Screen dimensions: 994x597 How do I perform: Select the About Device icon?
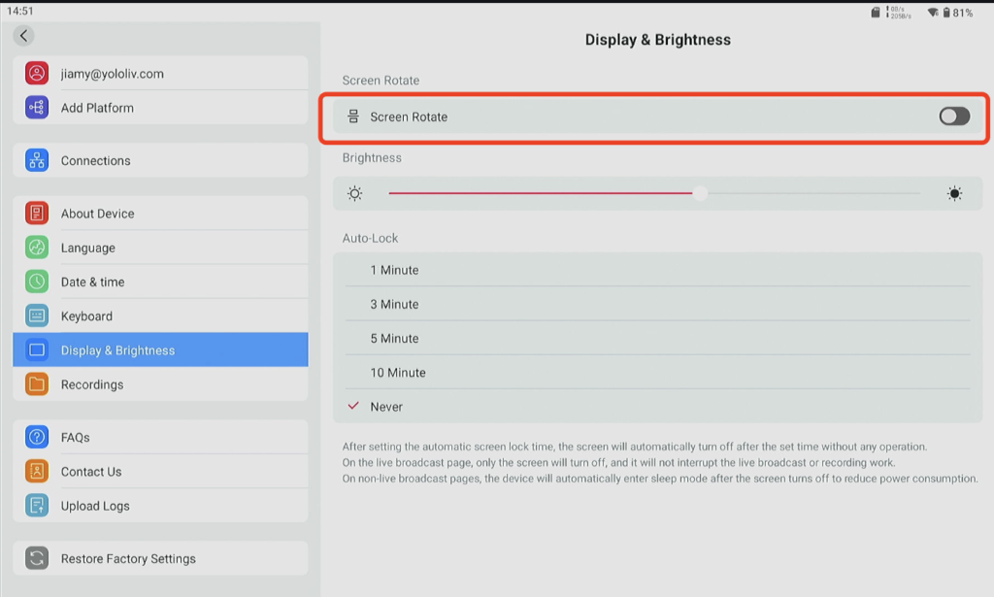37,213
